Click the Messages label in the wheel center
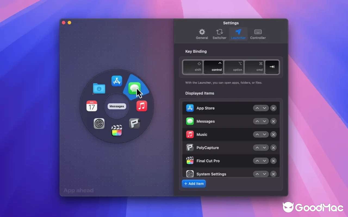Image resolution: width=348 pixels, height=217 pixels. pyautogui.click(x=117, y=106)
